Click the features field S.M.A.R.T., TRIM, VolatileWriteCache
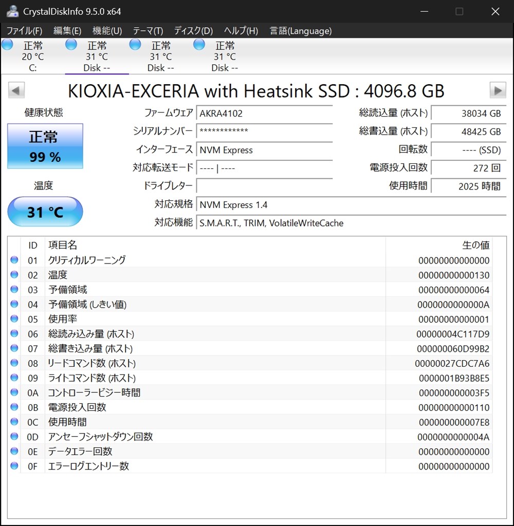The height and width of the screenshot is (526, 514). pos(351,223)
